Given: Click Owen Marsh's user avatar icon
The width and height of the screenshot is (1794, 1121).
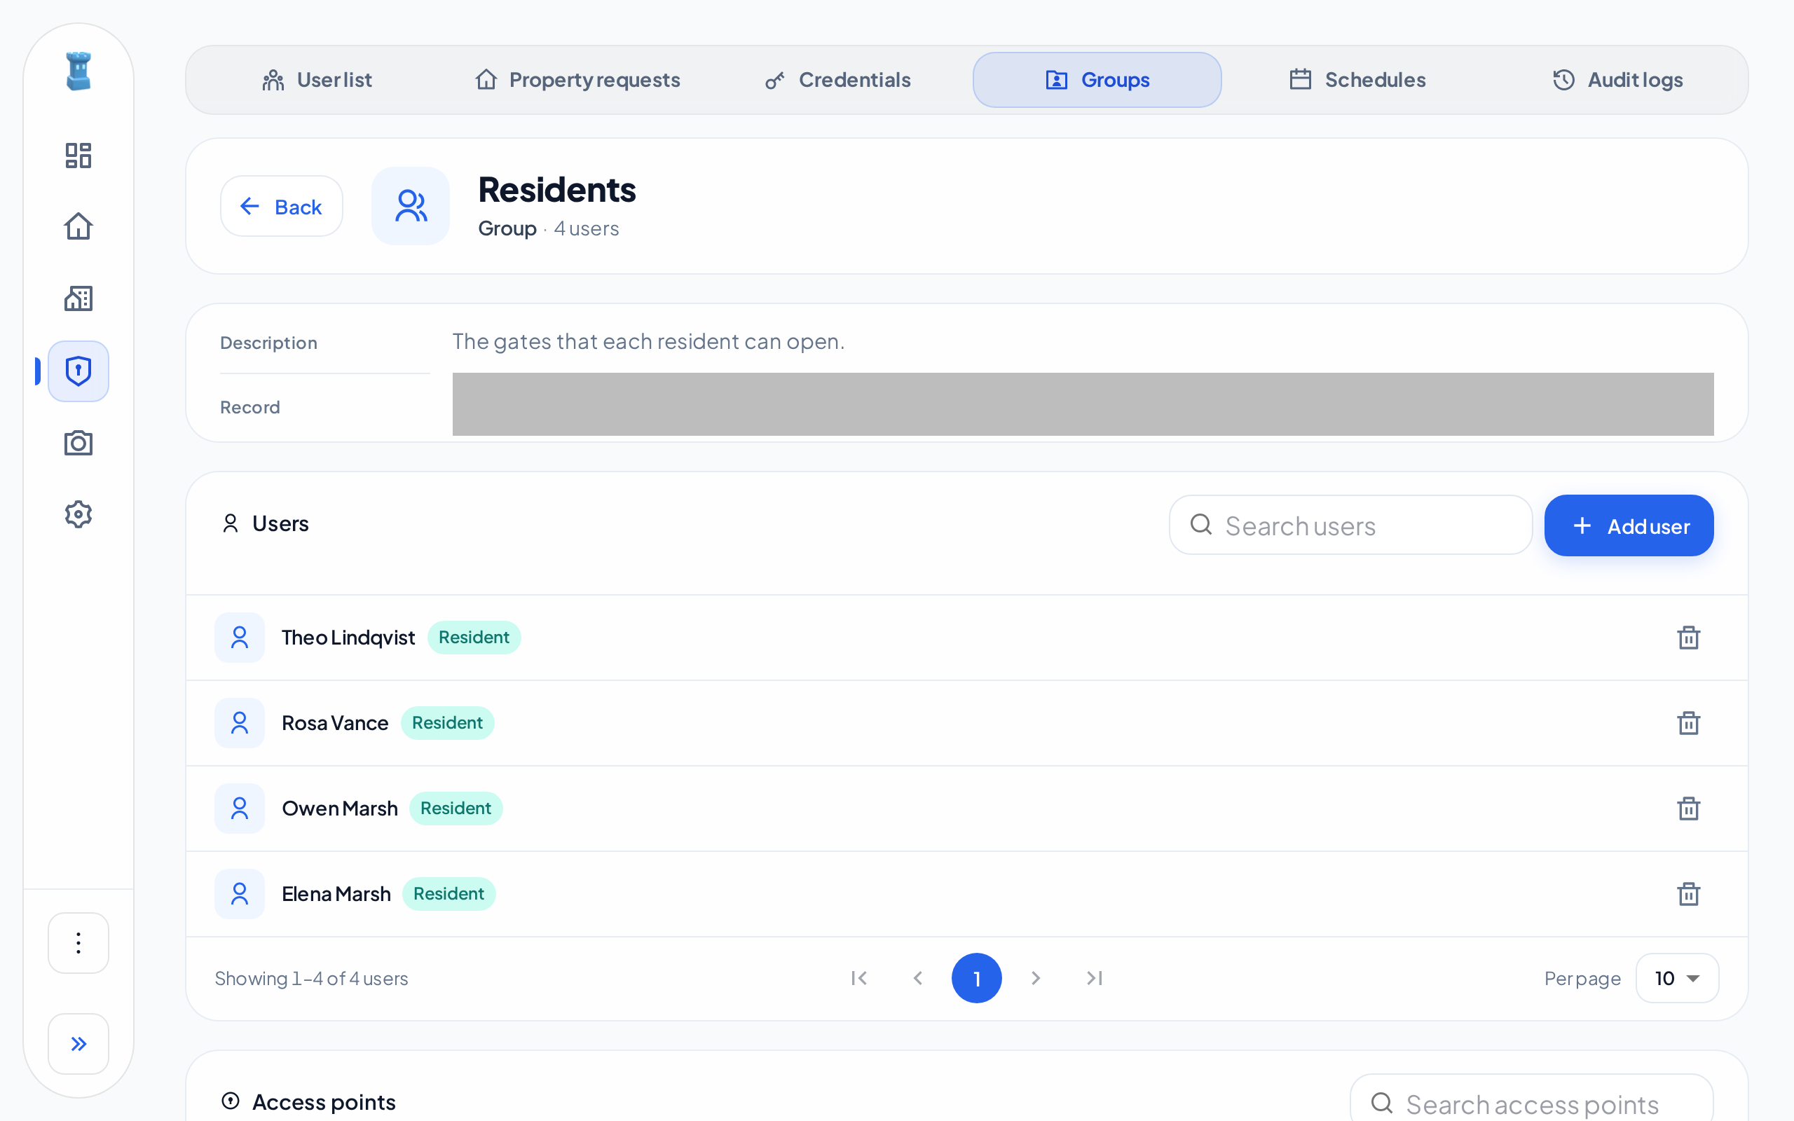Looking at the screenshot, I should 240,808.
